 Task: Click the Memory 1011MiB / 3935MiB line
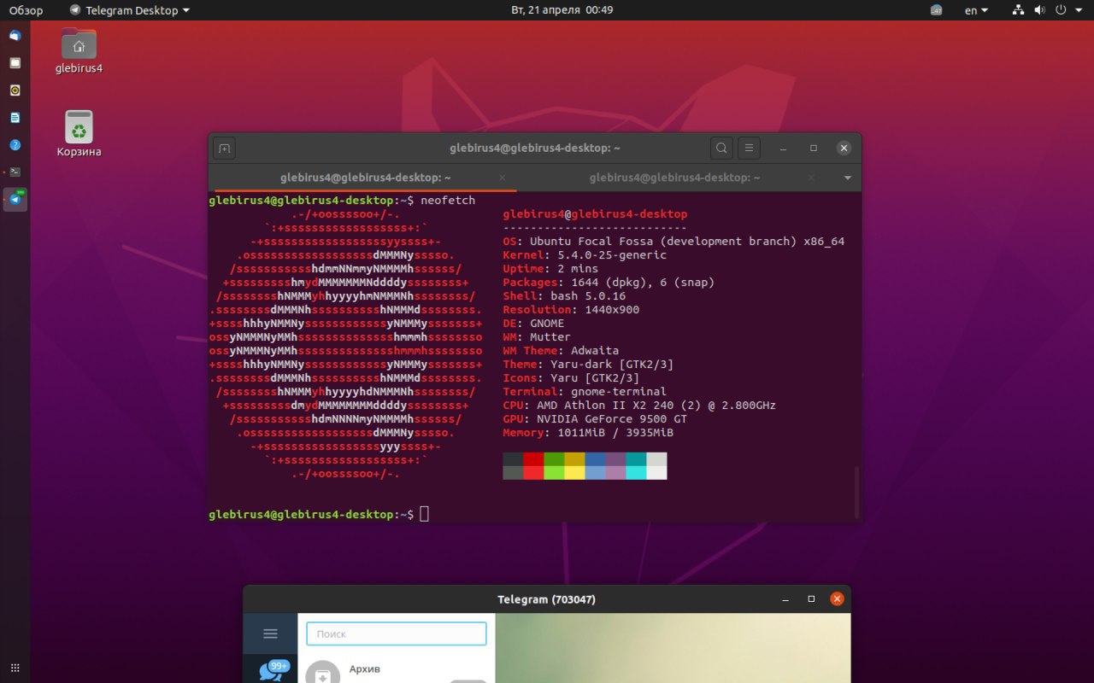click(x=588, y=433)
